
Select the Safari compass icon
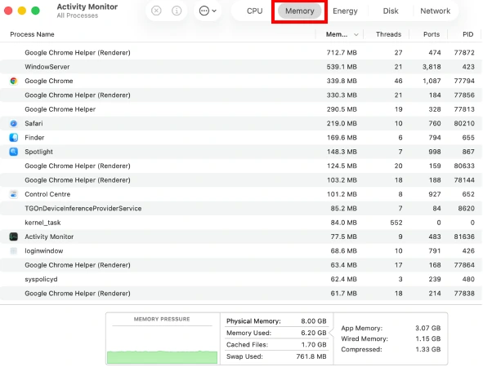(14, 123)
